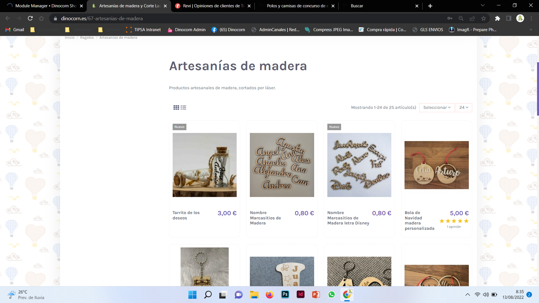Switch to grid view layout
The width and height of the screenshot is (539, 303).
point(176,107)
